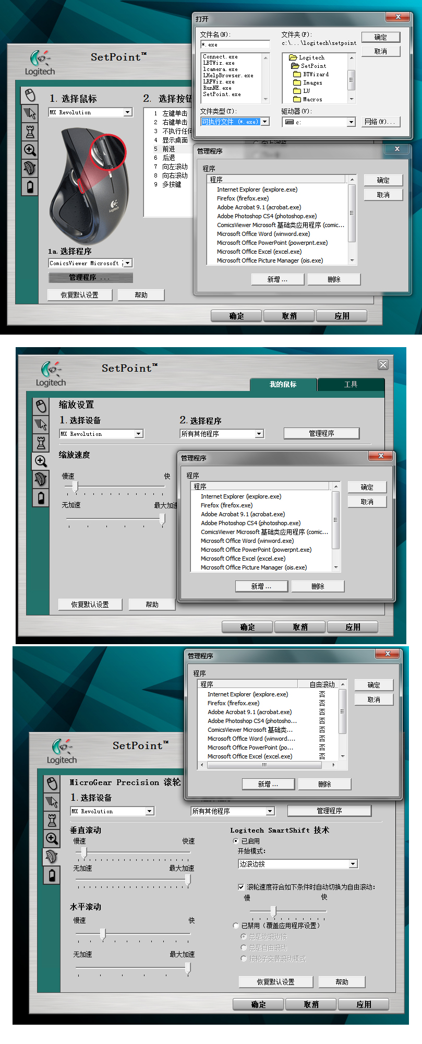
Task: Open mouse-buttons icon in MicroGear 滚轮 window sidebar
Action: click(52, 784)
